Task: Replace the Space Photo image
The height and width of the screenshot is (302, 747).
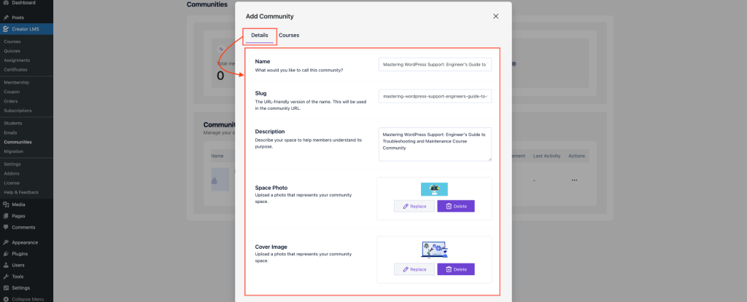Action: click(x=414, y=207)
